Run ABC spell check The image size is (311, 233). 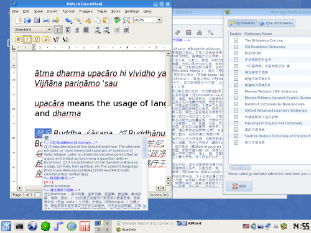tap(118, 20)
